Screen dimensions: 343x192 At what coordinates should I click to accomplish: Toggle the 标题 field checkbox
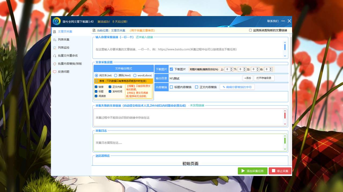[x=96, y=91]
